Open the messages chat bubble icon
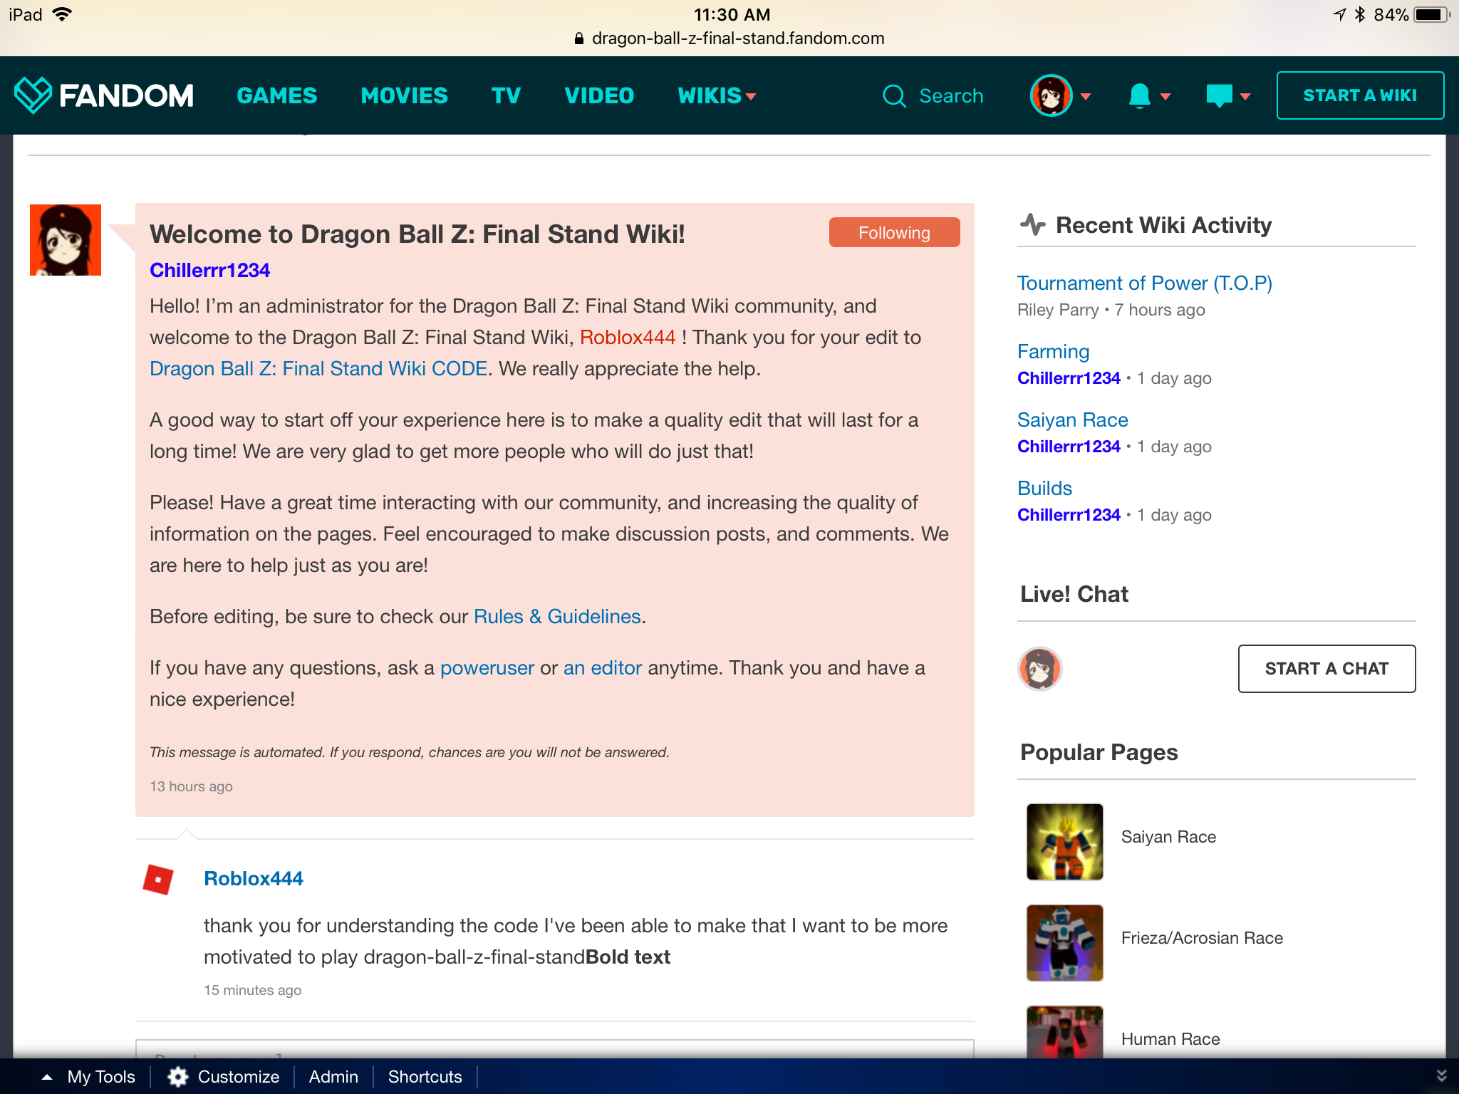The height and width of the screenshot is (1094, 1459). click(x=1219, y=95)
